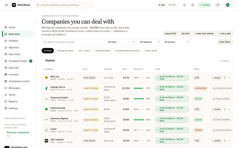238x148 pixels.
Task: Click Lafarge Africa allocation progress bar
Action: (x=139, y=88)
